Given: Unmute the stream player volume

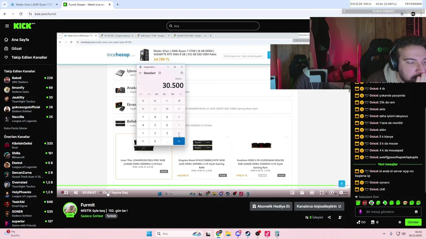Looking at the screenshot, I should 76,193.
